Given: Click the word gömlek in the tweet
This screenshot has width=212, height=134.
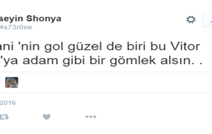Looking at the screenshot, I should (x=133, y=61).
